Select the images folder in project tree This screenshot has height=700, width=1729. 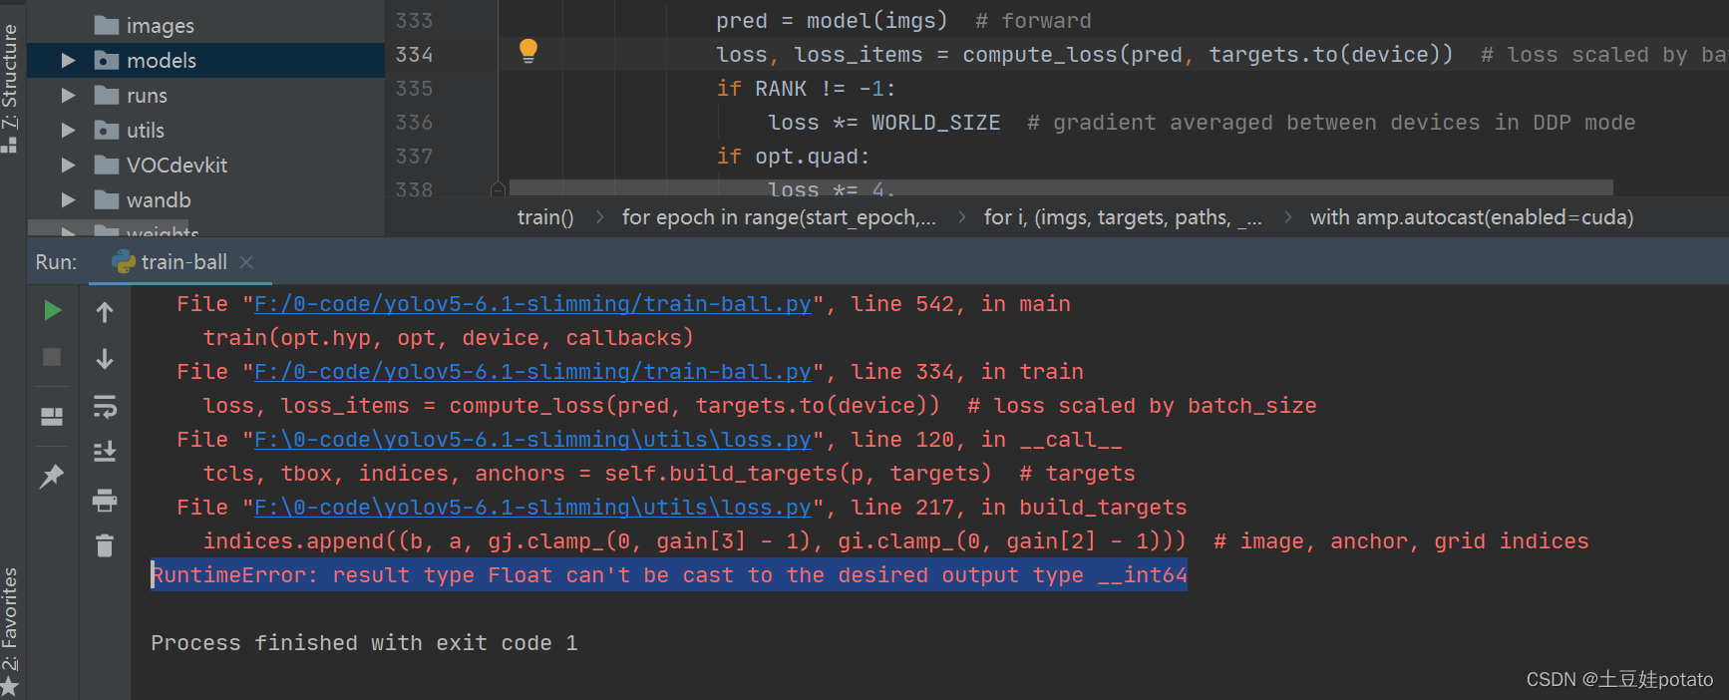(x=206, y=26)
